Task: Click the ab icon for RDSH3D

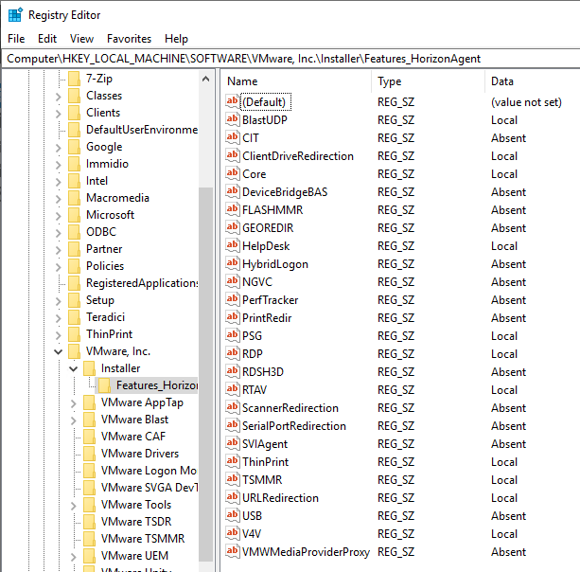Action: 233,371
